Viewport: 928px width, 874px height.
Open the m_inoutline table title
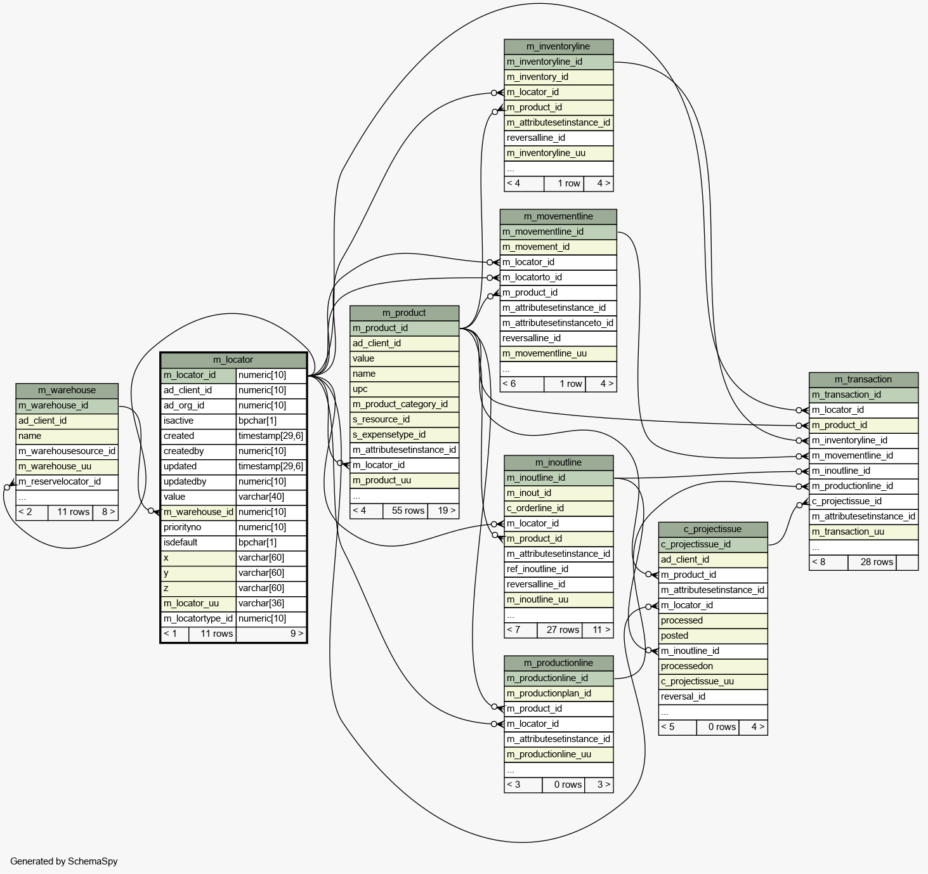559,462
